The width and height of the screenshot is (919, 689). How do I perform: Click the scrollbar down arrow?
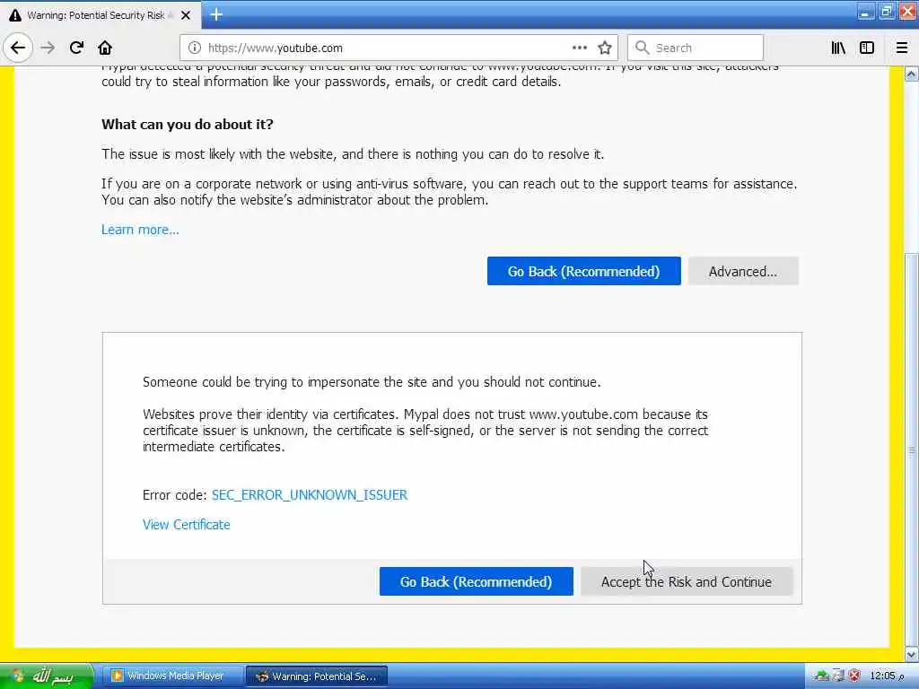[x=912, y=654]
